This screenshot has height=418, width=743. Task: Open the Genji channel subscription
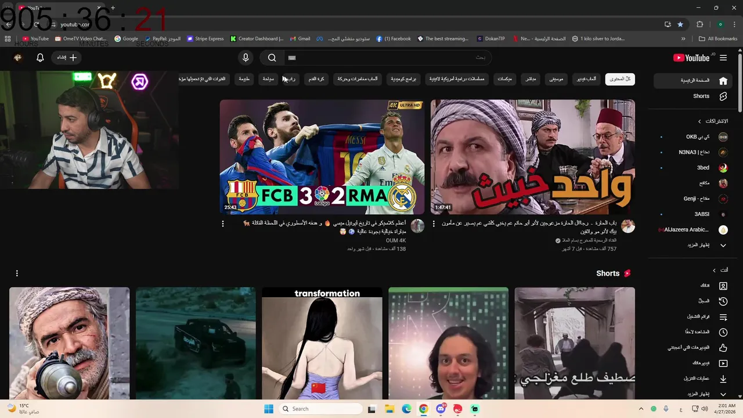coord(693,199)
